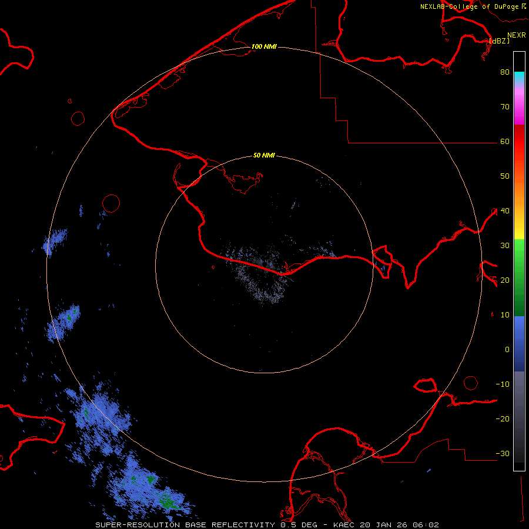Click the 70 value on the dBZ scale
Viewport: 529px width, 529px height.
click(505, 107)
